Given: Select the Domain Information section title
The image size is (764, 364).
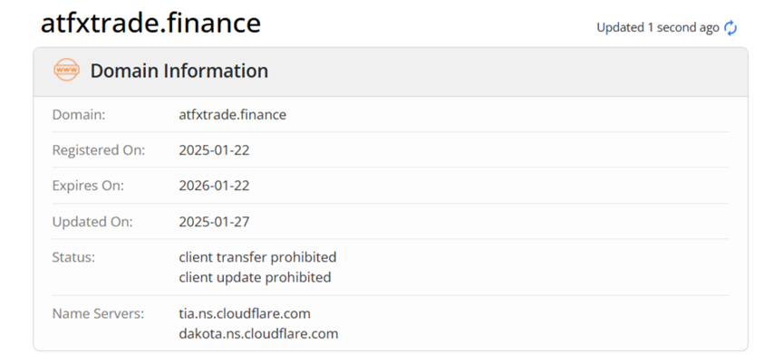Looking at the screenshot, I should [x=179, y=71].
